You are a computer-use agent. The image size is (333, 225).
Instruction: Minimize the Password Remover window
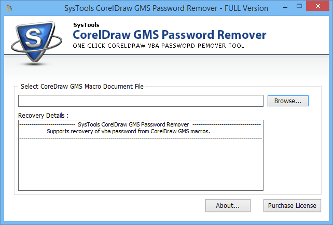(284, 8)
